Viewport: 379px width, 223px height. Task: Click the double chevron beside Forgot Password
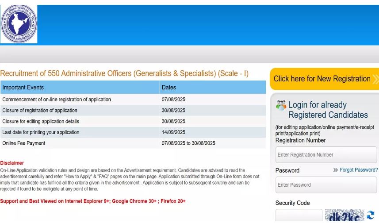[x=336, y=170]
